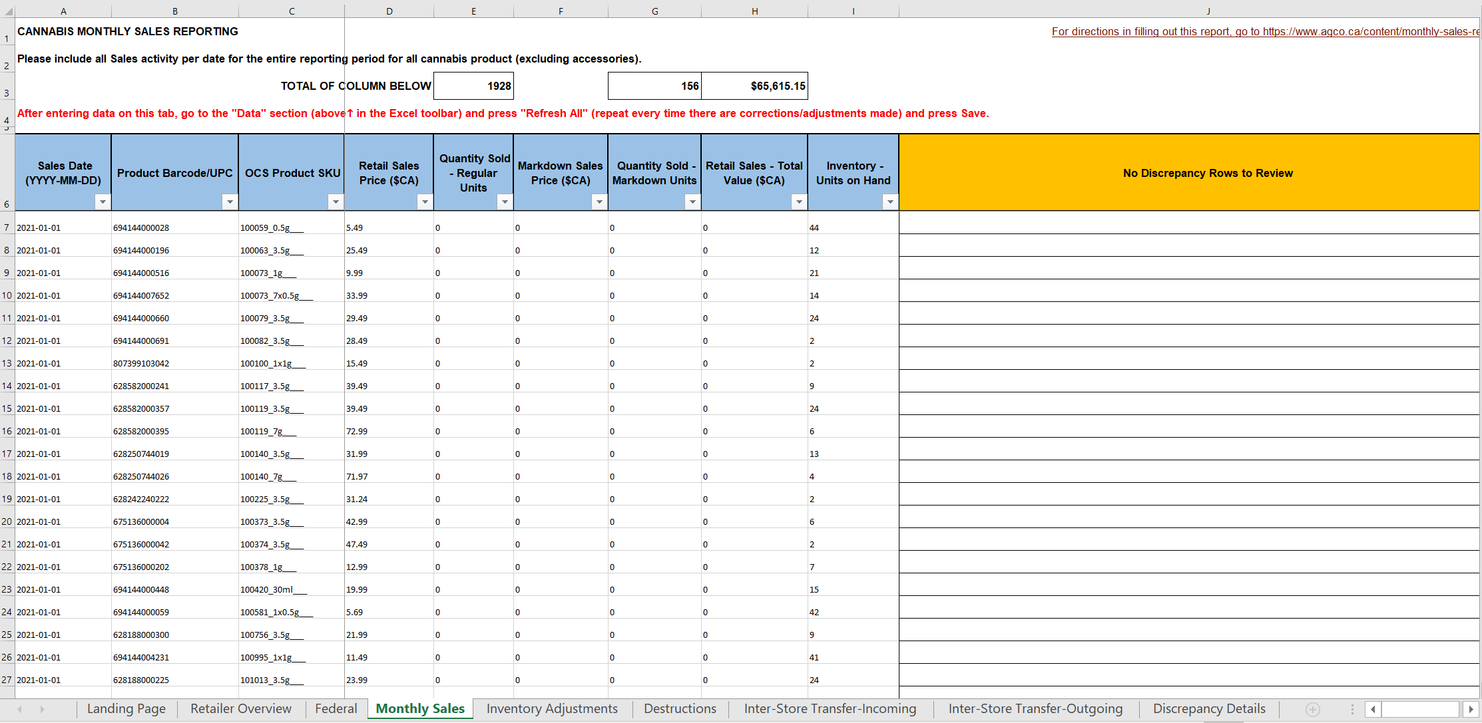Switch to the Landing Page tab
Screen dimensions: 1482x723
pos(126,709)
